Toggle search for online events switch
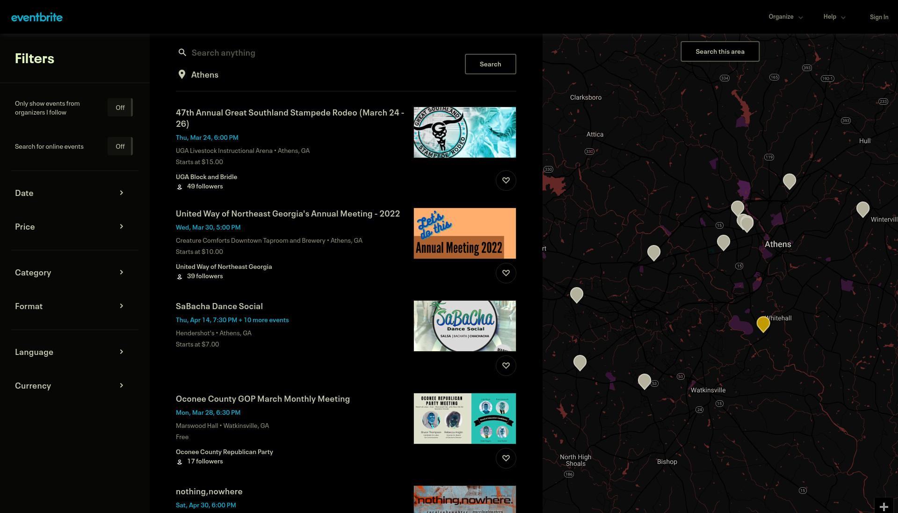 120,146
